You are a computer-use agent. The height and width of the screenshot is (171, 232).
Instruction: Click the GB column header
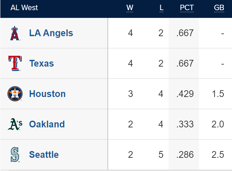219,8
